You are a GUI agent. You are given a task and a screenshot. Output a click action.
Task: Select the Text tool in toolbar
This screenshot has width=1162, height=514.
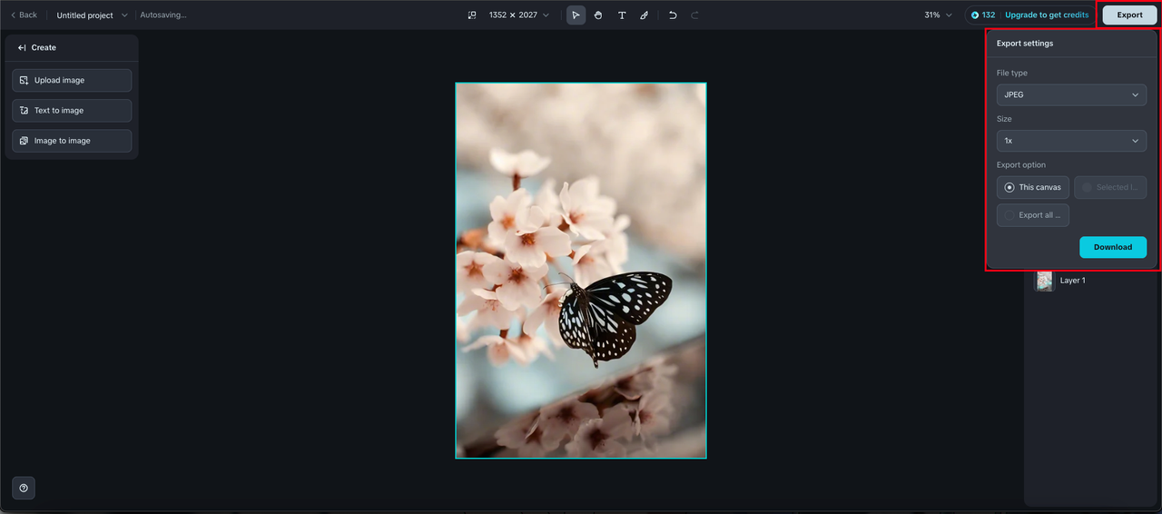pos(622,15)
